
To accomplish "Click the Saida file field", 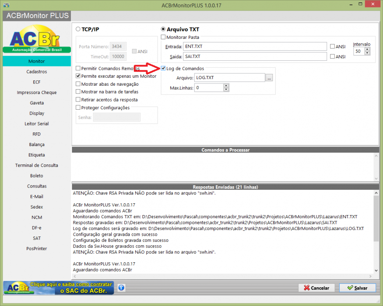I will click(x=255, y=56).
